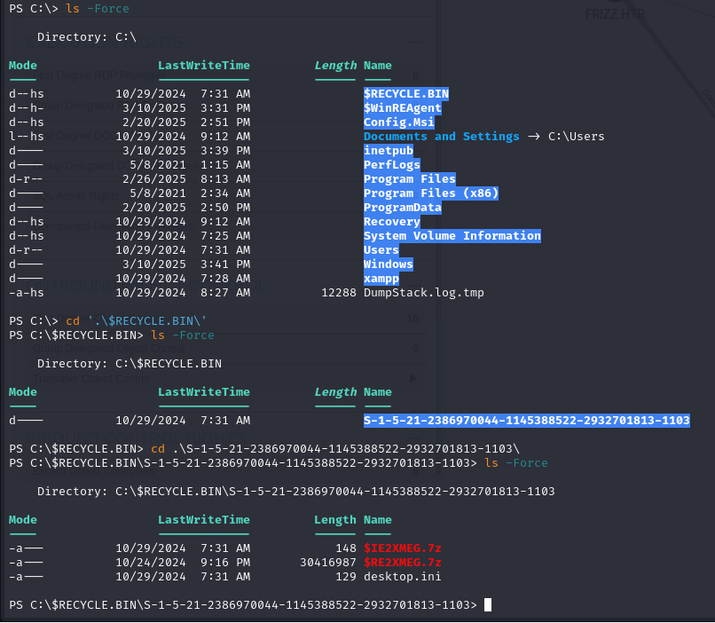Click the xampp folder name
This screenshot has width=715, height=623.
pos(381,279)
